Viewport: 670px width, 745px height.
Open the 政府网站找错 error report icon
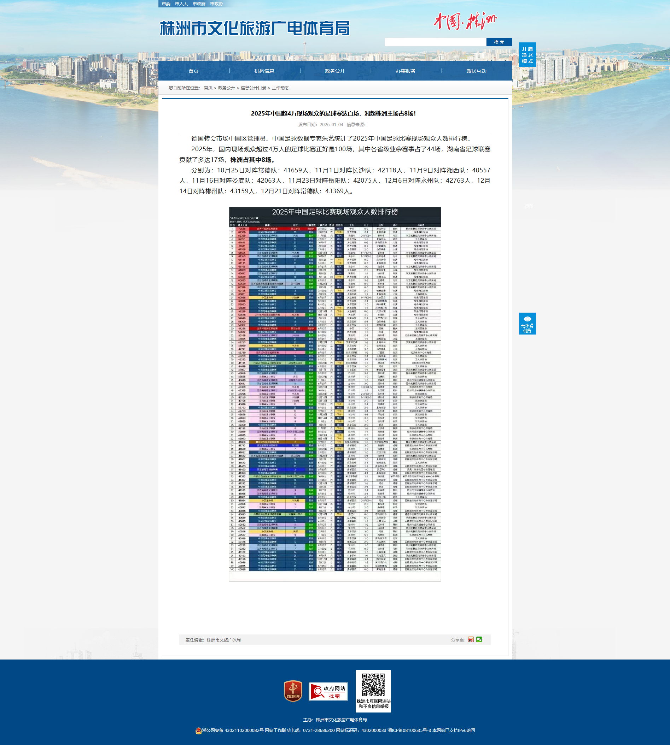pos(328,691)
